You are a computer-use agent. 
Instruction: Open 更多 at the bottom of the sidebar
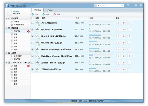[16, 84]
